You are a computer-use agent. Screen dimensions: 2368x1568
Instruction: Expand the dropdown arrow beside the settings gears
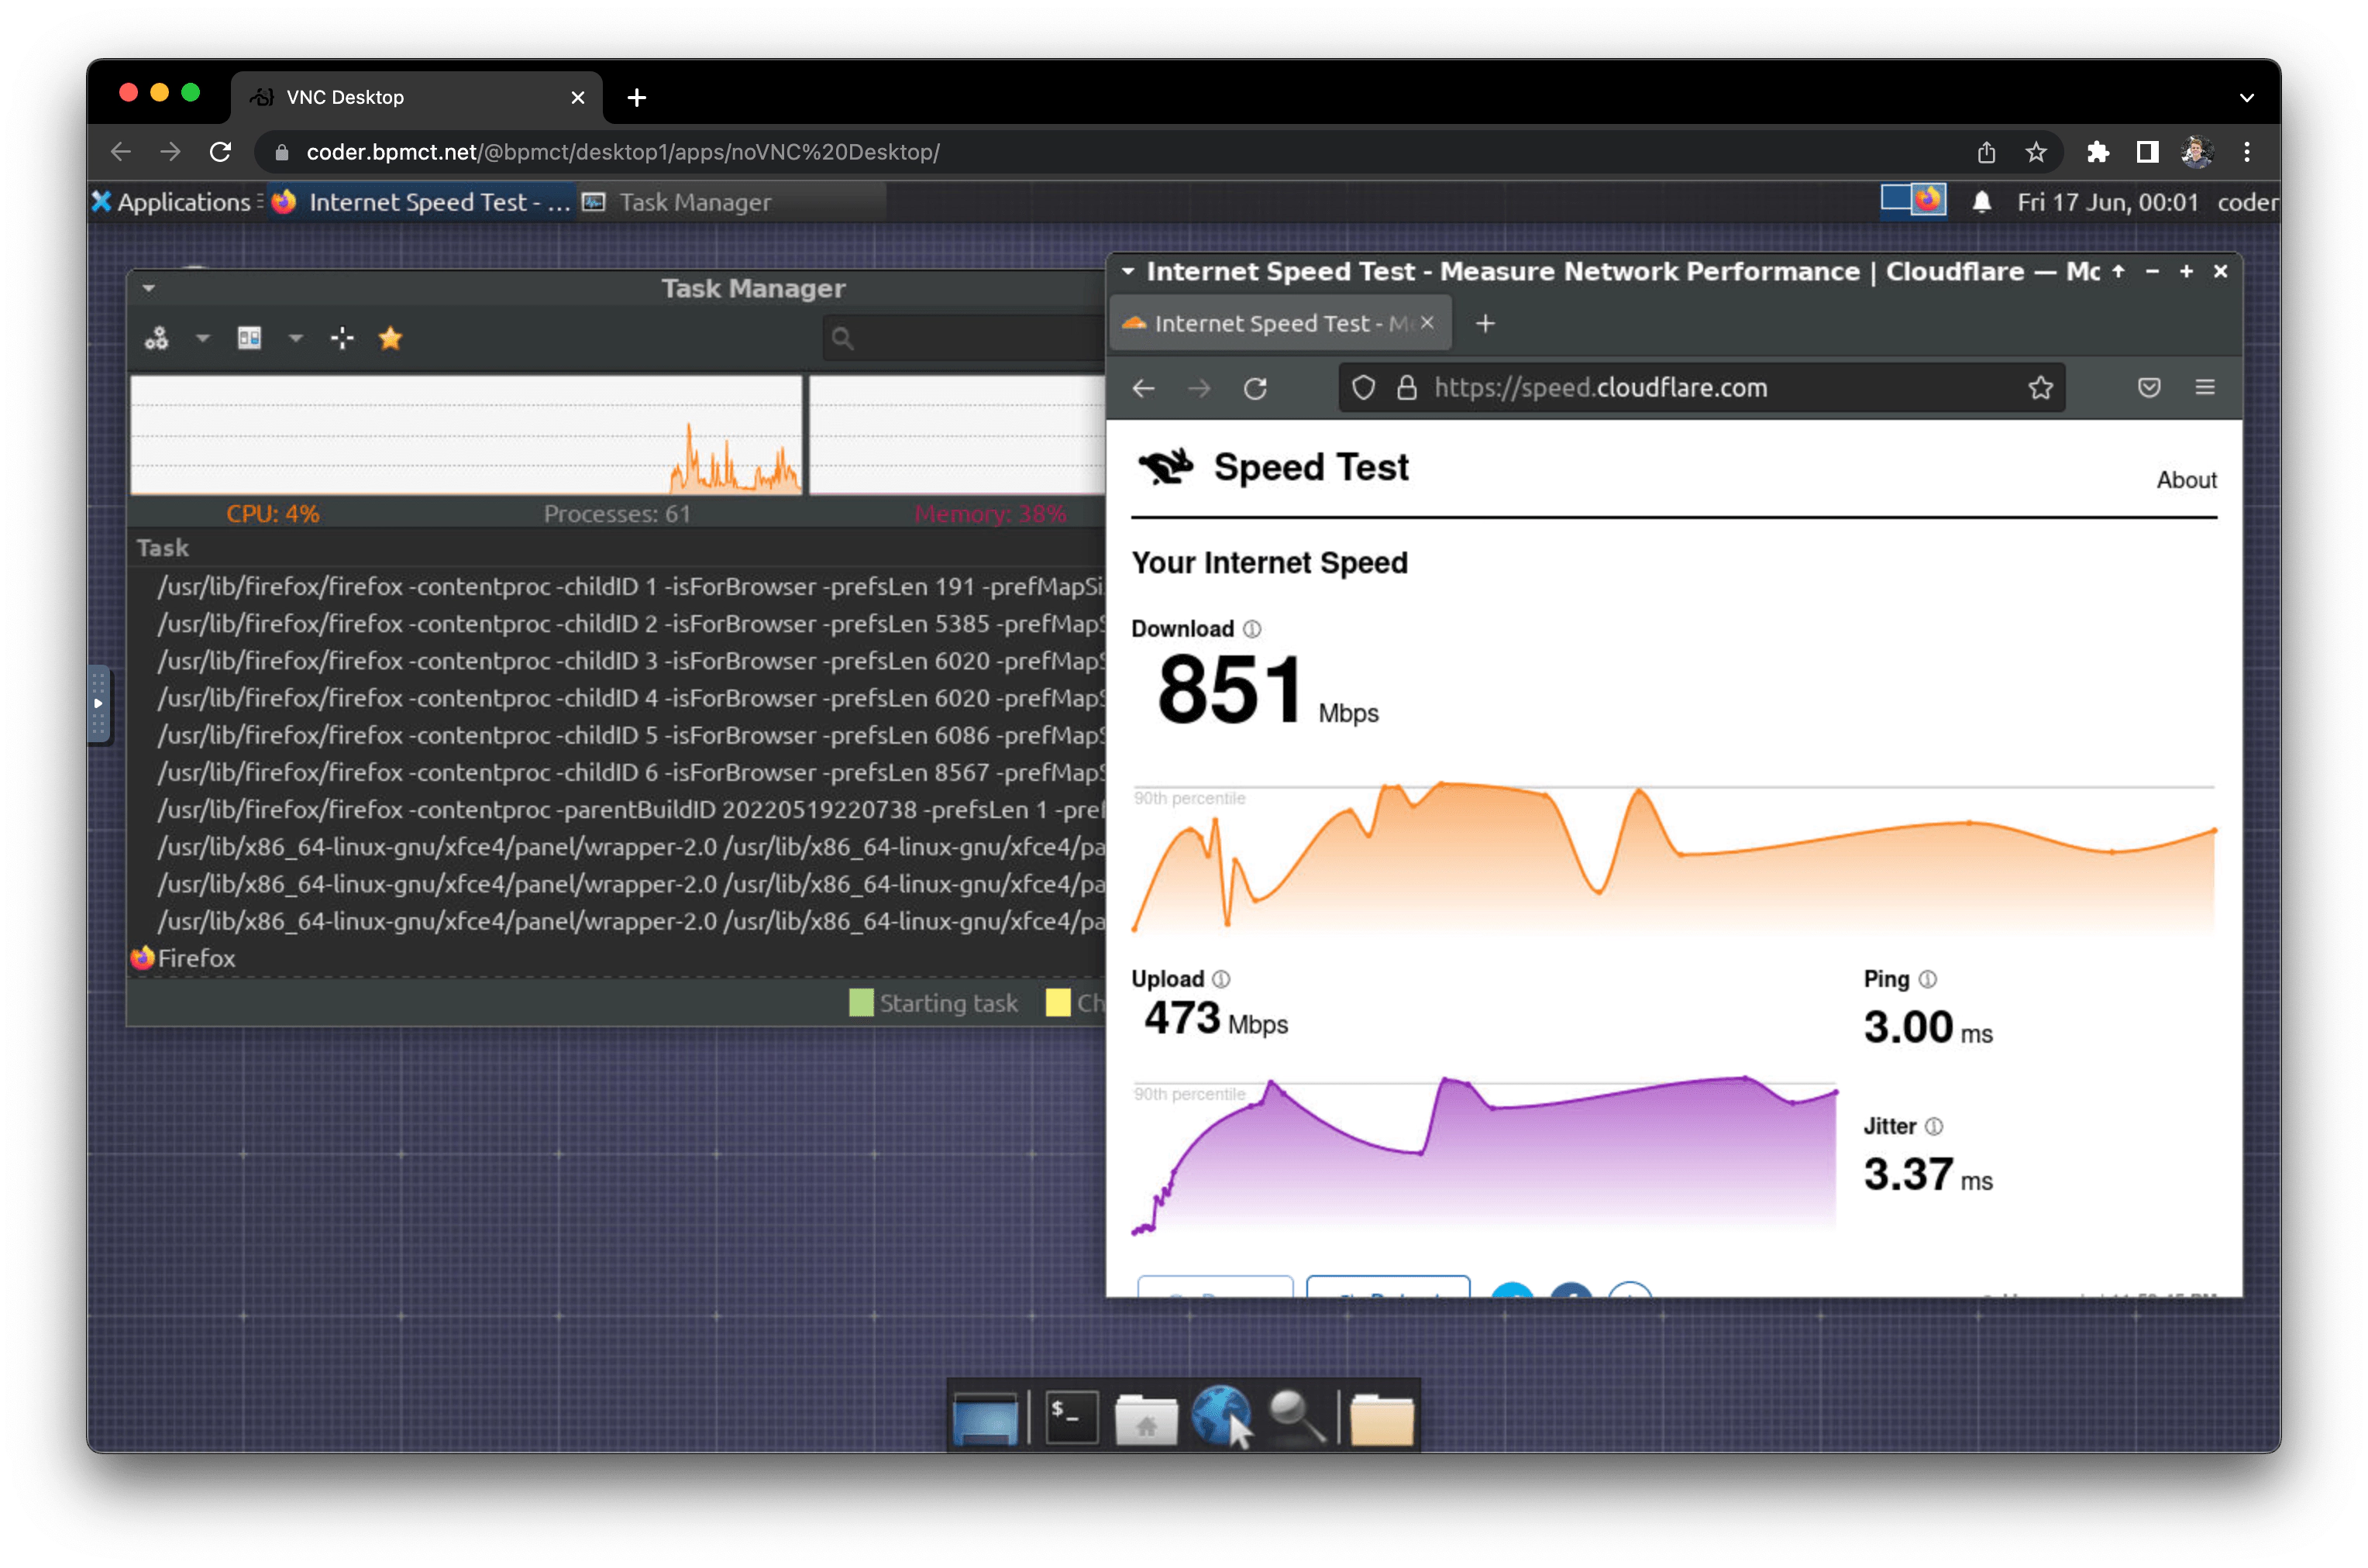(203, 338)
